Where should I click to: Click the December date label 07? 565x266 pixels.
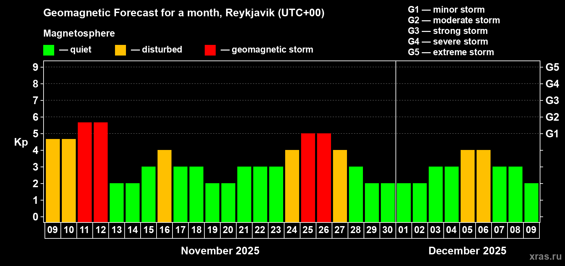point(499,230)
